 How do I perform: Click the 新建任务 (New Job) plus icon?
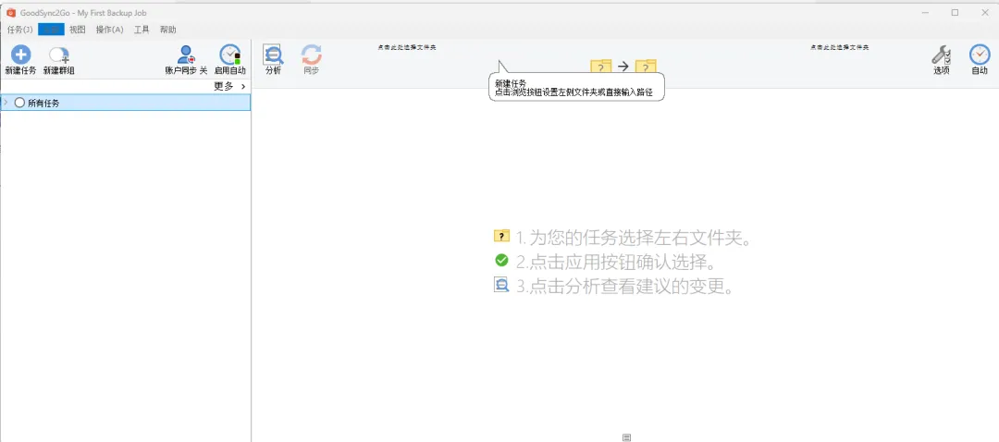pyautogui.click(x=20, y=55)
